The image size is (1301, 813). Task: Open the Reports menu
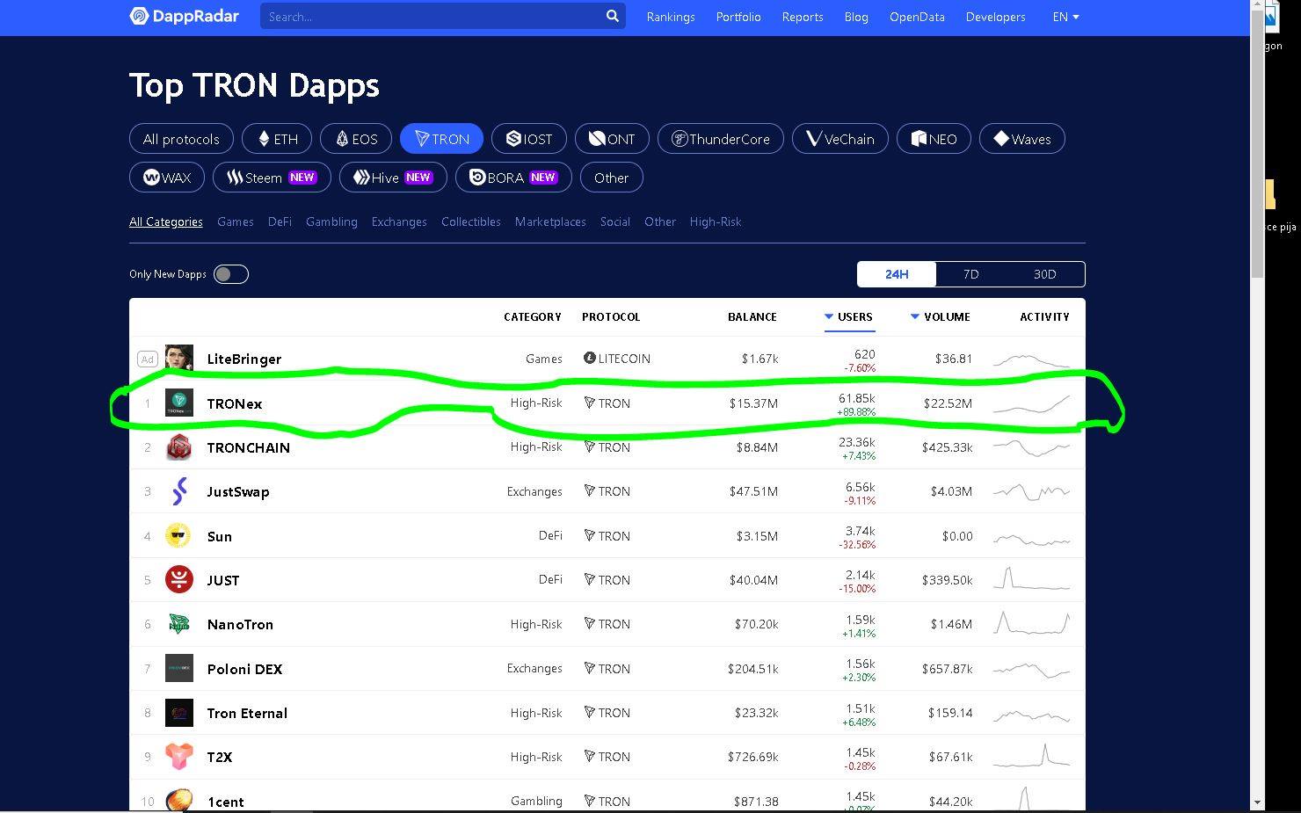point(803,17)
